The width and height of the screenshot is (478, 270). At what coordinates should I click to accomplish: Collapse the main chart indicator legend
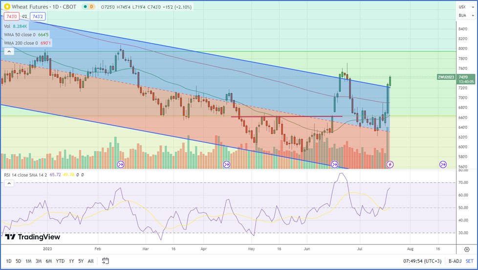point(9,51)
